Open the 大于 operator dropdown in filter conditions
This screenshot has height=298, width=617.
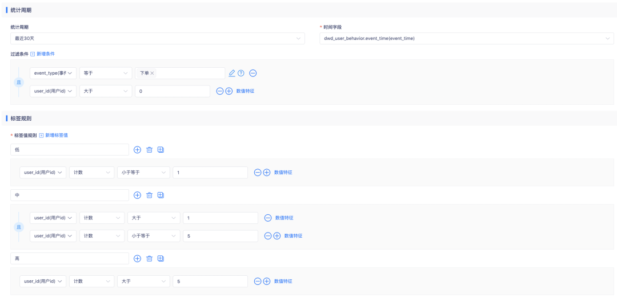pos(106,91)
